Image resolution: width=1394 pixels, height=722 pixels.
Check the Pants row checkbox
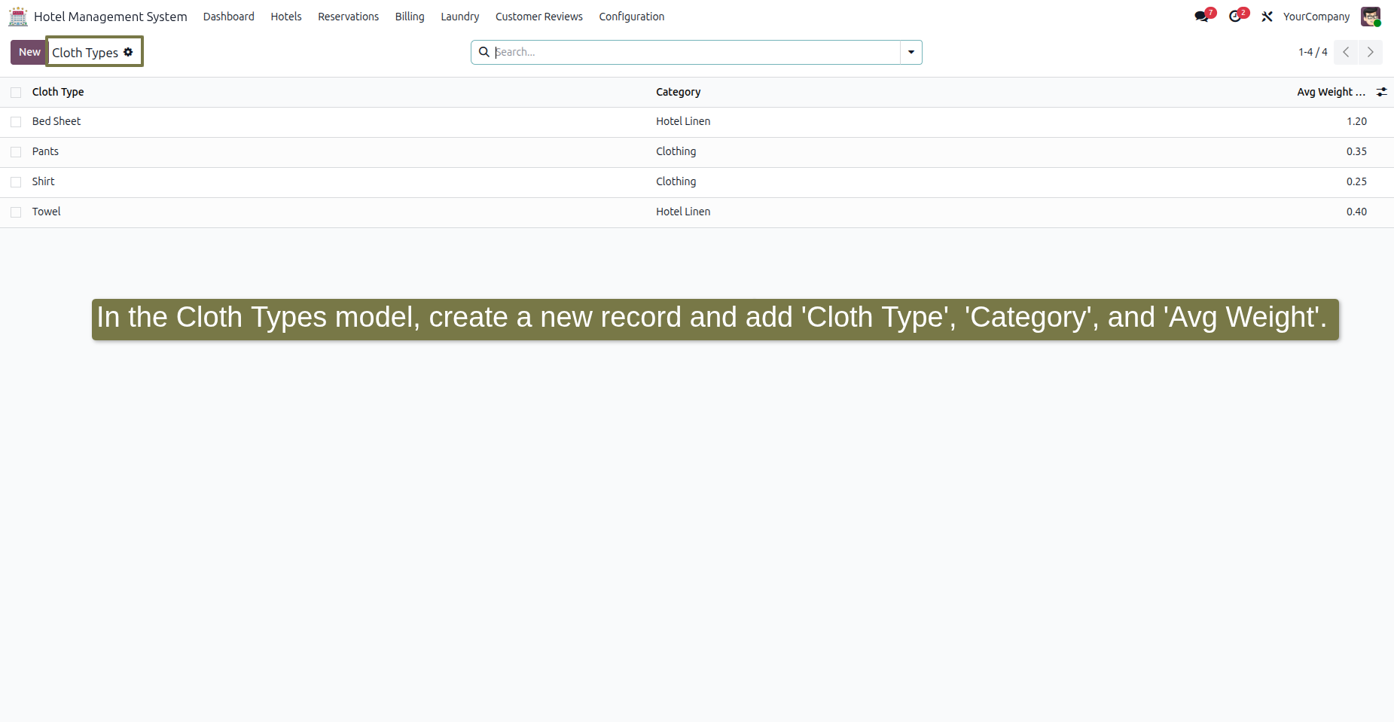[16, 152]
